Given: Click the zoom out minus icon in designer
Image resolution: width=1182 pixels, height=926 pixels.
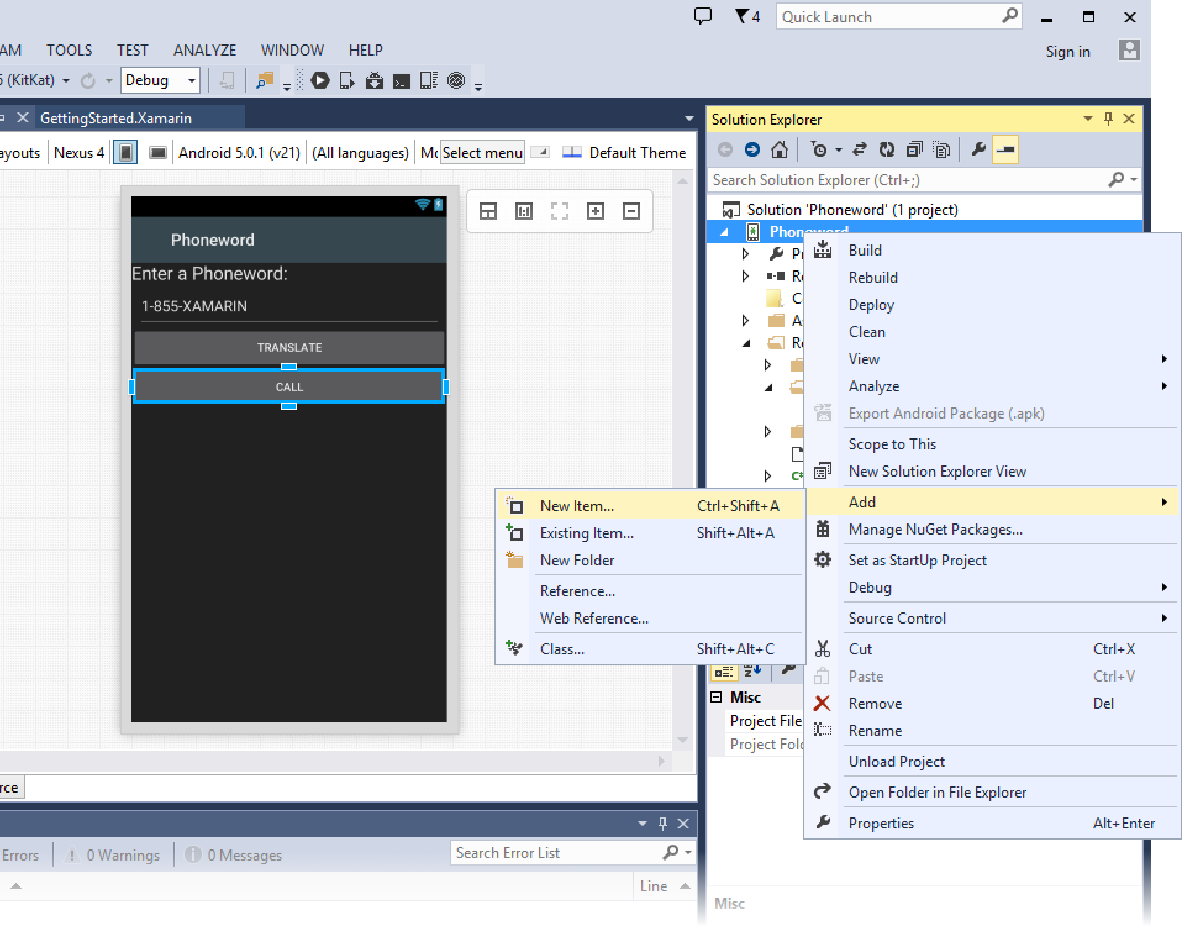Looking at the screenshot, I should (631, 211).
